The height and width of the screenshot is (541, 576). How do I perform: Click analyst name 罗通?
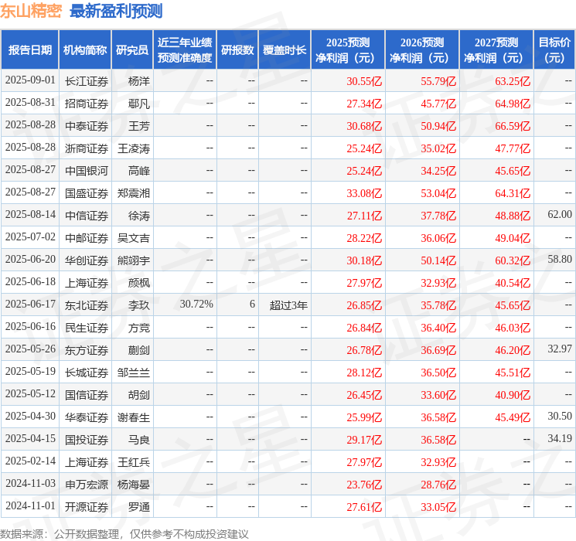coord(139,507)
